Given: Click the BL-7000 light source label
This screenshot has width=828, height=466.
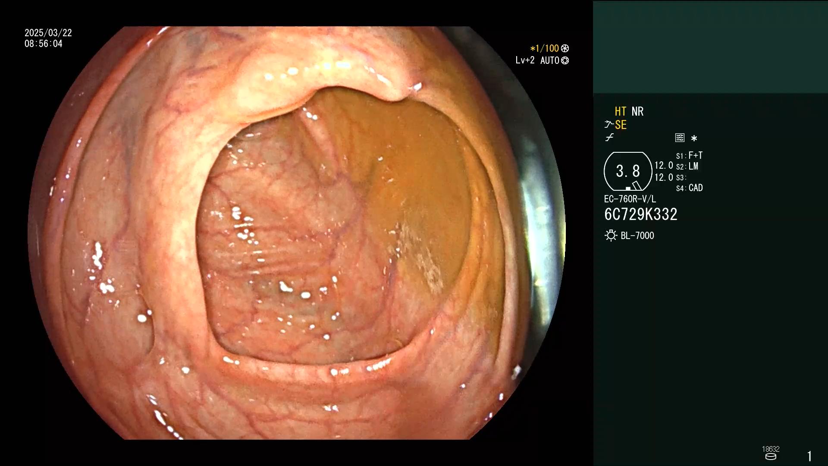Looking at the screenshot, I should pyautogui.click(x=637, y=236).
